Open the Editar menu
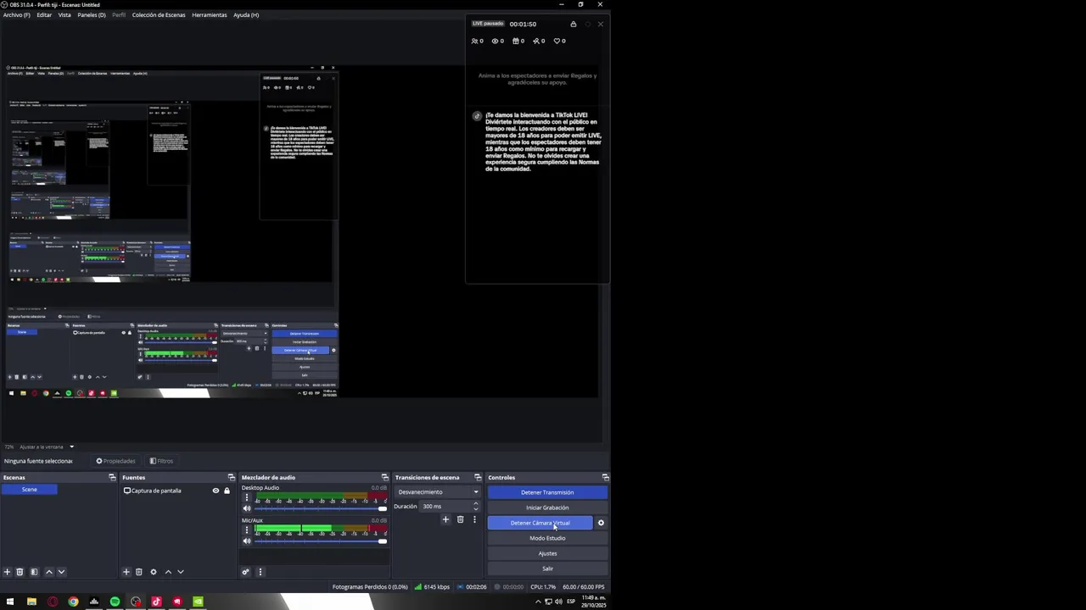Image resolution: width=1086 pixels, height=610 pixels. point(44,14)
